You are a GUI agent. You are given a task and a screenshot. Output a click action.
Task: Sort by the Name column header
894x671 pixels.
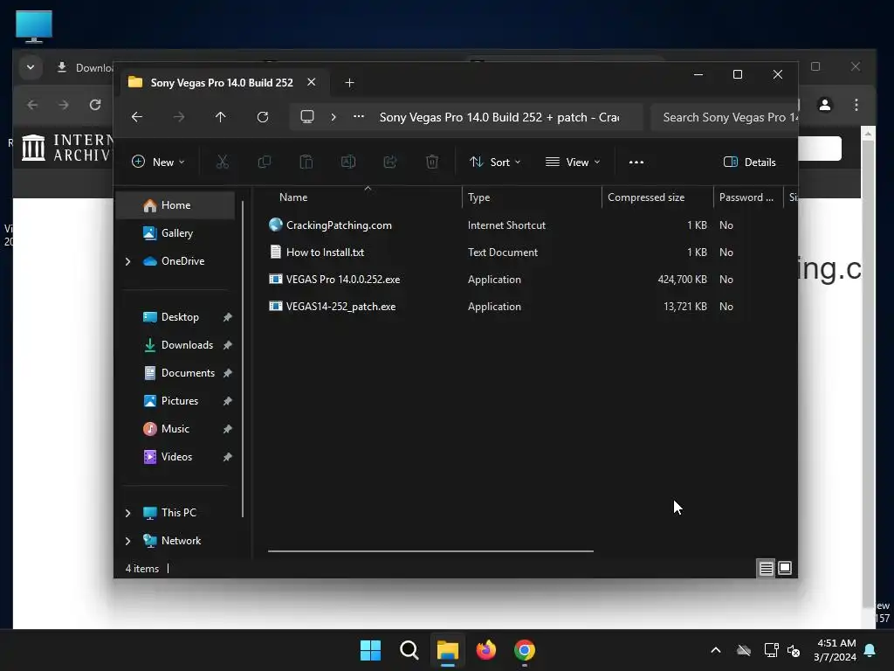[365, 197]
